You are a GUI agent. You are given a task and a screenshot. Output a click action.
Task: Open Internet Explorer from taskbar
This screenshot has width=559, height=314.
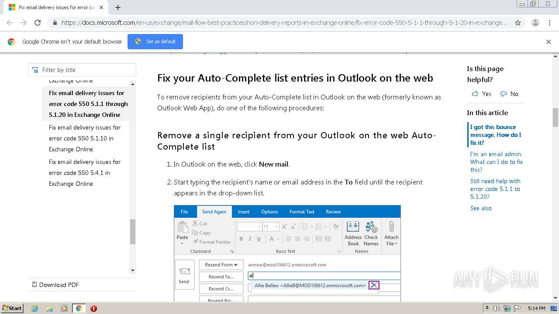(35, 308)
